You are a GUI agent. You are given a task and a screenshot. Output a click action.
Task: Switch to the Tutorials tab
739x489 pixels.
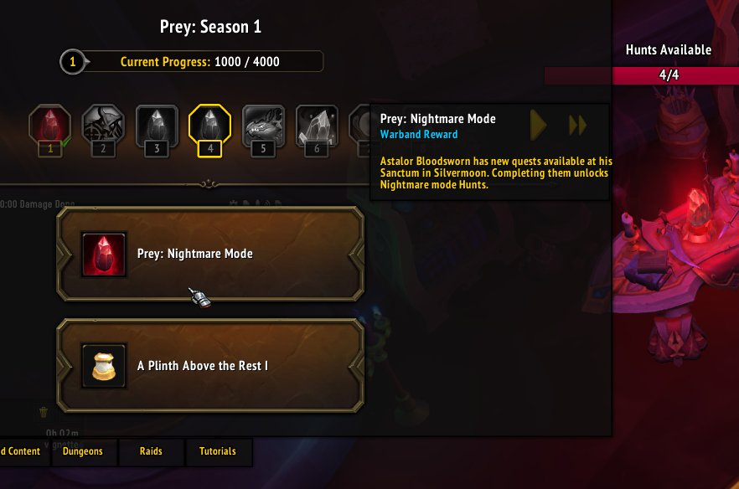[x=218, y=451]
